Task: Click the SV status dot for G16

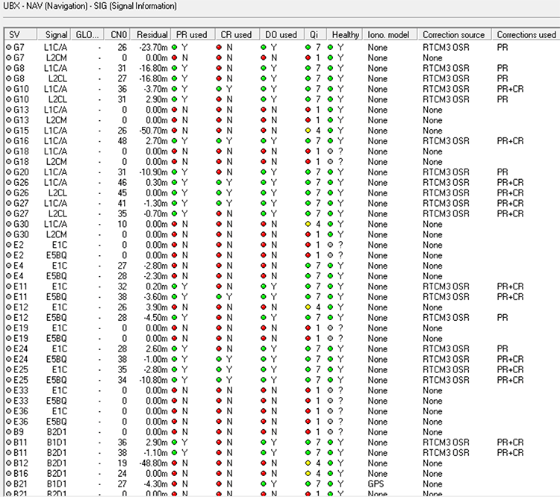Action: (x=8, y=140)
